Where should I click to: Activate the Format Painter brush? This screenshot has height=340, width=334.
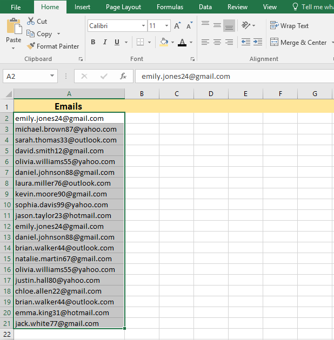point(31,46)
